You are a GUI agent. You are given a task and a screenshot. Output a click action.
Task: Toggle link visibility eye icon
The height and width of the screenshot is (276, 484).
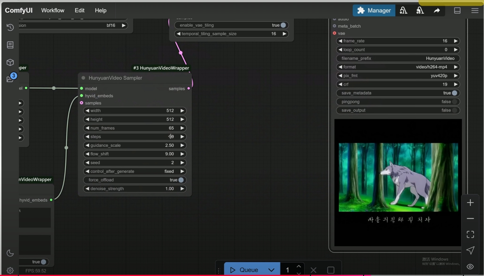(x=470, y=267)
